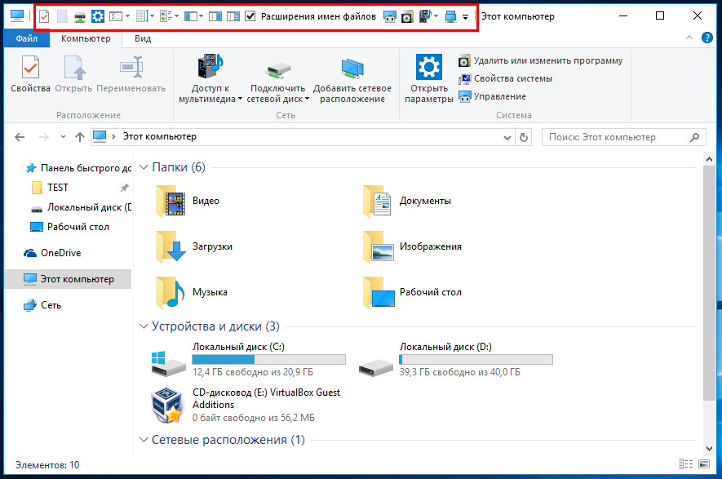
Task: Open the options dropdown arrow in quick access toolbar
Action: (x=128, y=16)
